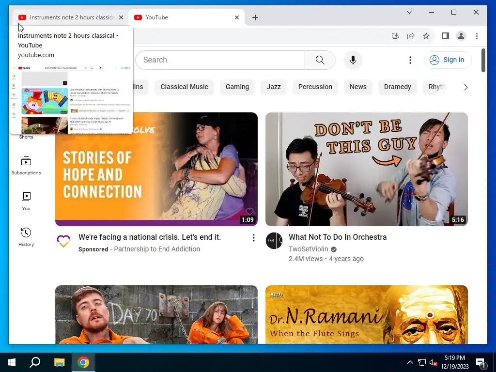Filter by Dramedy chip
496x372 pixels.
click(397, 87)
